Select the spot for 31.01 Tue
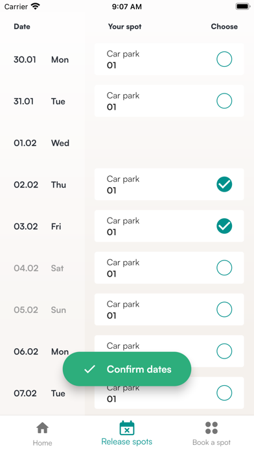The width and height of the screenshot is (254, 452). tap(224, 101)
